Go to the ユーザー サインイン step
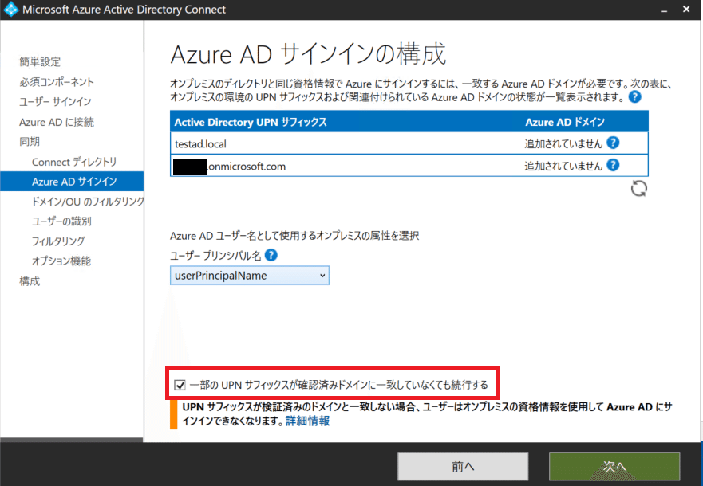 (x=55, y=102)
